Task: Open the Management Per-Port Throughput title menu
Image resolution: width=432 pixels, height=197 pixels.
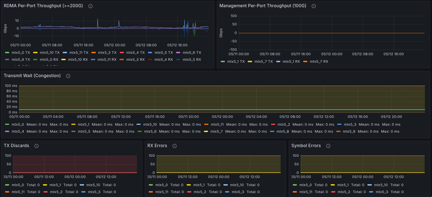Action: (x=263, y=6)
